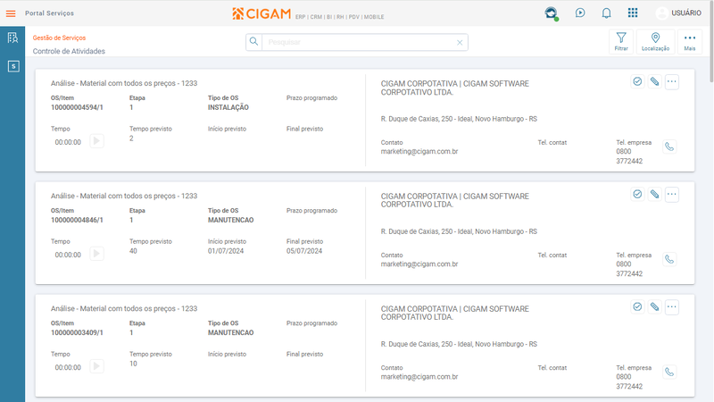This screenshot has width=714, height=402.
Task: Clear the search field with X
Action: pos(460,42)
